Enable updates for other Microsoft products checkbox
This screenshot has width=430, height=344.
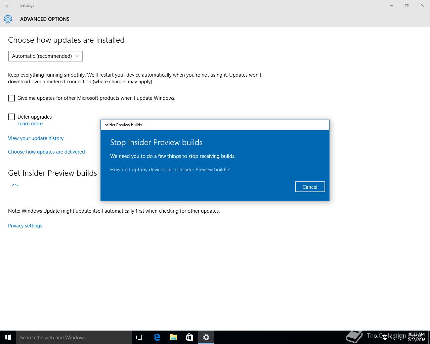click(11, 98)
